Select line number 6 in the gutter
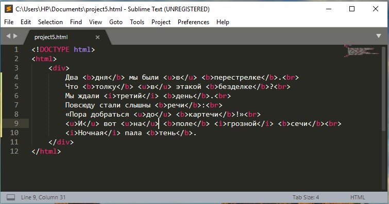The width and height of the screenshot is (389, 204). (x=16, y=96)
